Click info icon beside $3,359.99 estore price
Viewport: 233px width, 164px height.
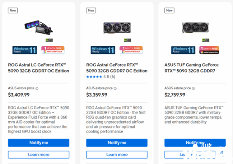click(115, 88)
